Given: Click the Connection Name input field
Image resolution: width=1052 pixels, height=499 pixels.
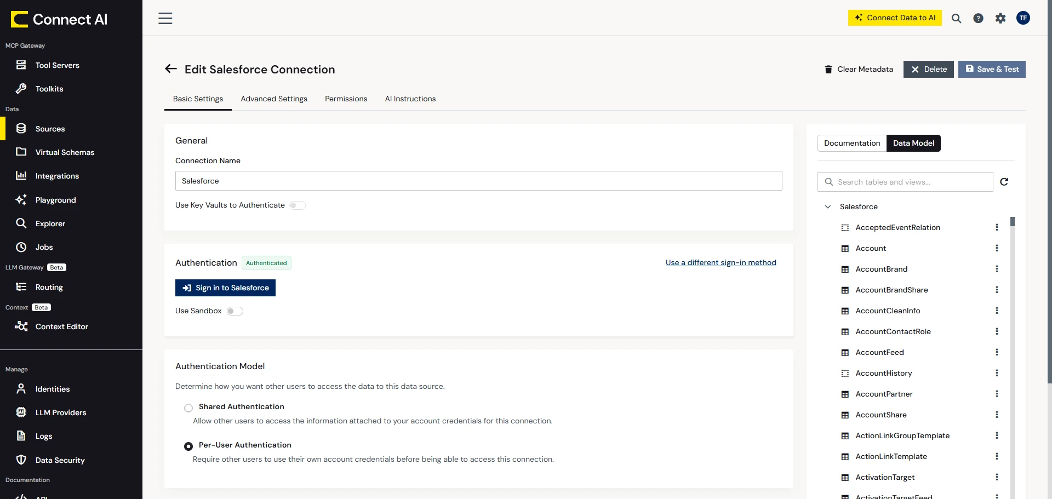Looking at the screenshot, I should pos(478,181).
